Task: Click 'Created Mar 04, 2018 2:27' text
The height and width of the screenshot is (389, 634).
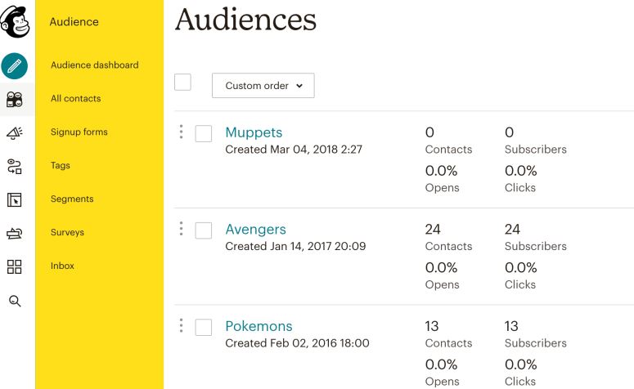Action: (294, 150)
